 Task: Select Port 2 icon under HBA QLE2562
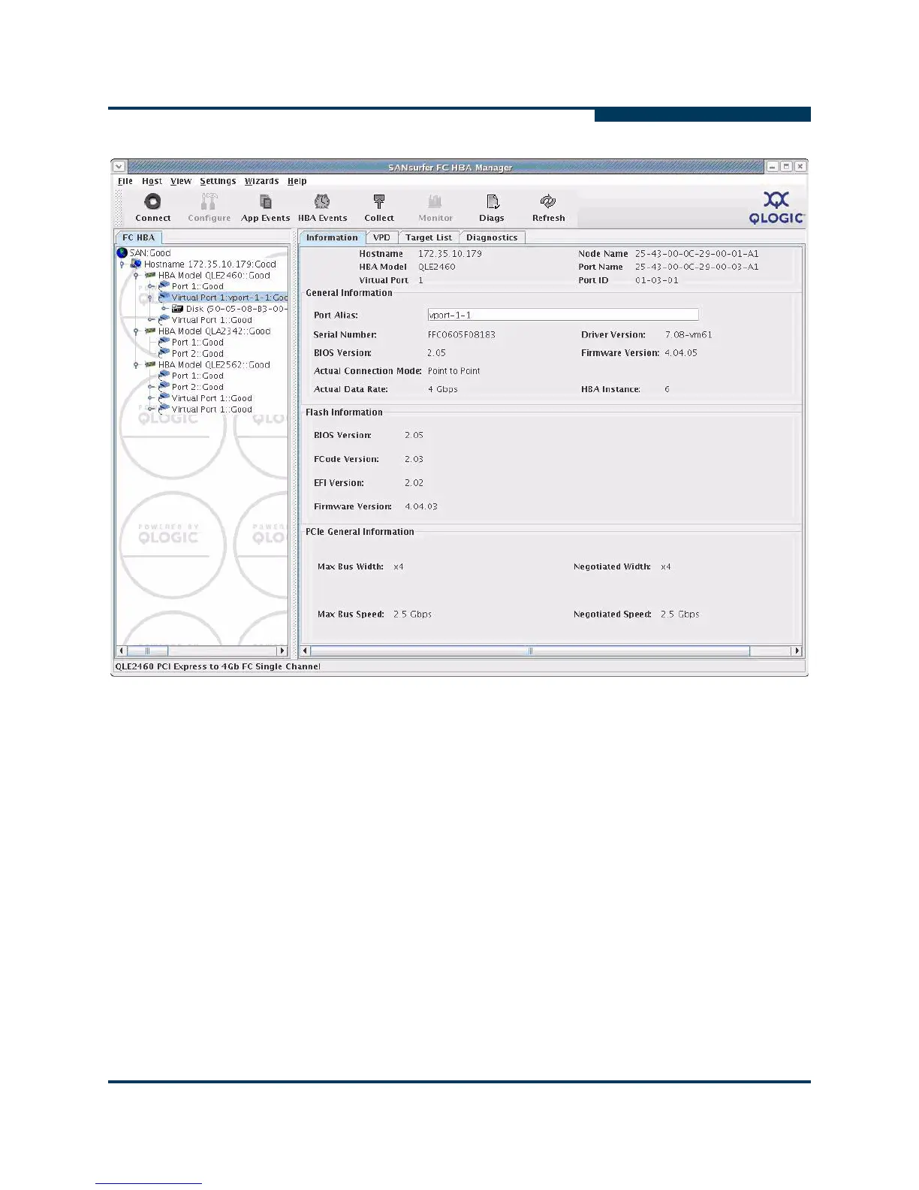(x=164, y=386)
